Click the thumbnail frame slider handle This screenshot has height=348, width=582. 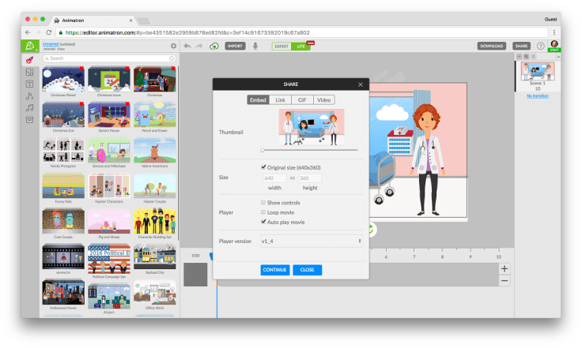[x=263, y=150]
